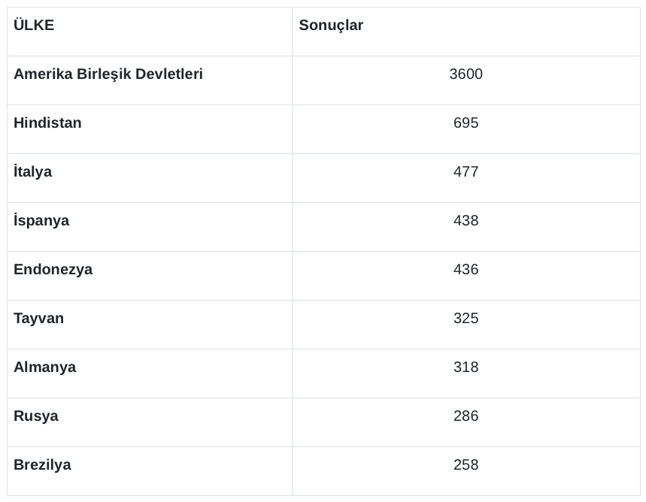Viewport: 646px width, 502px height.
Task: Click the ÜLKE column header
Action: (x=34, y=26)
